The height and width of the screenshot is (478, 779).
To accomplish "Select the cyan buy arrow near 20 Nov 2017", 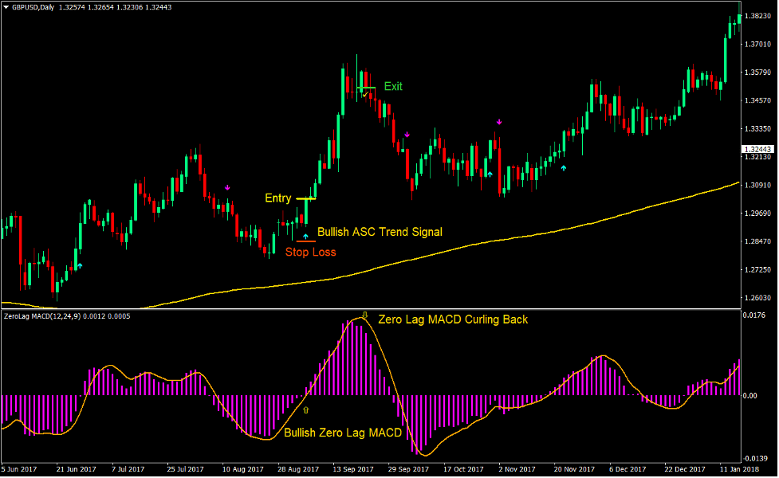I will 564,167.
